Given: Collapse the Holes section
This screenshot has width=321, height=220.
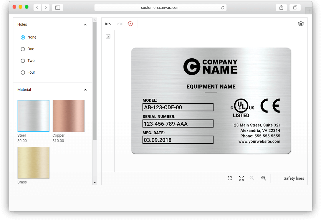Looking at the screenshot, I should [x=85, y=25].
